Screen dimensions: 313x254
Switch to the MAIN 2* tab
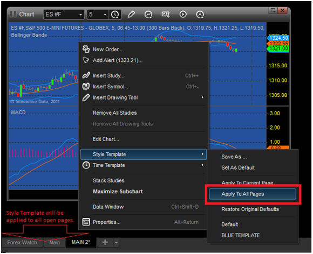tap(81, 242)
